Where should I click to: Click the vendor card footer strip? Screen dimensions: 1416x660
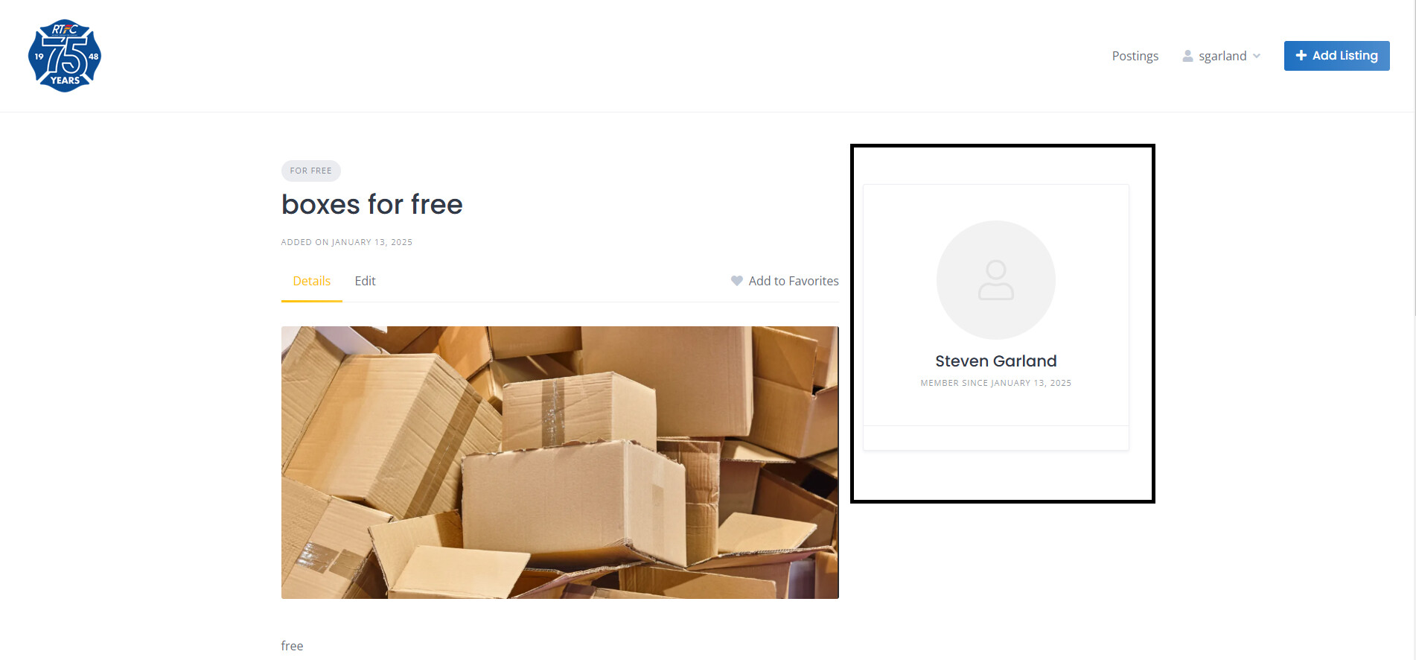995,438
